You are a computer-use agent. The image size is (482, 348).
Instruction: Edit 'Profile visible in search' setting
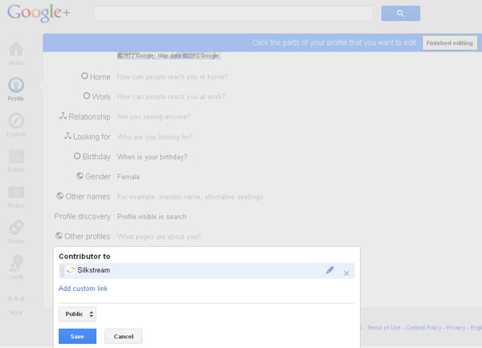coord(152,217)
